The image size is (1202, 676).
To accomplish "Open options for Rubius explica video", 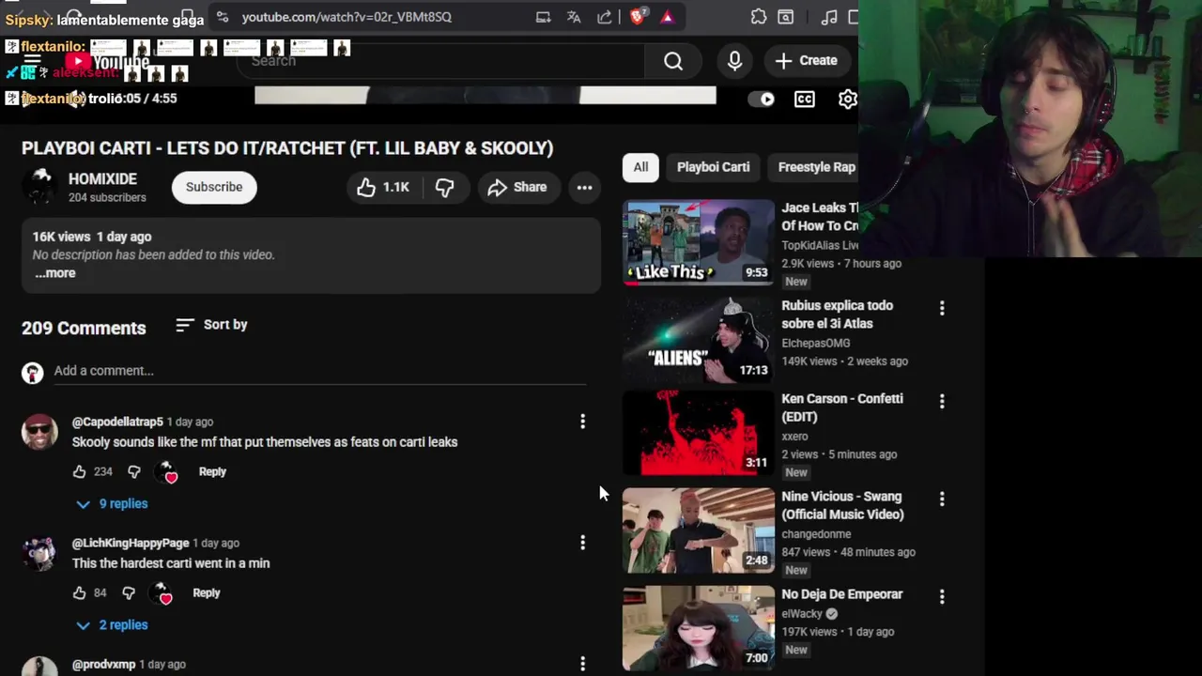I will coord(942,308).
